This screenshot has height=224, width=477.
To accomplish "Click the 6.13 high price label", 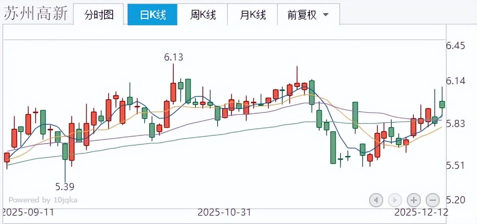I will (174, 57).
